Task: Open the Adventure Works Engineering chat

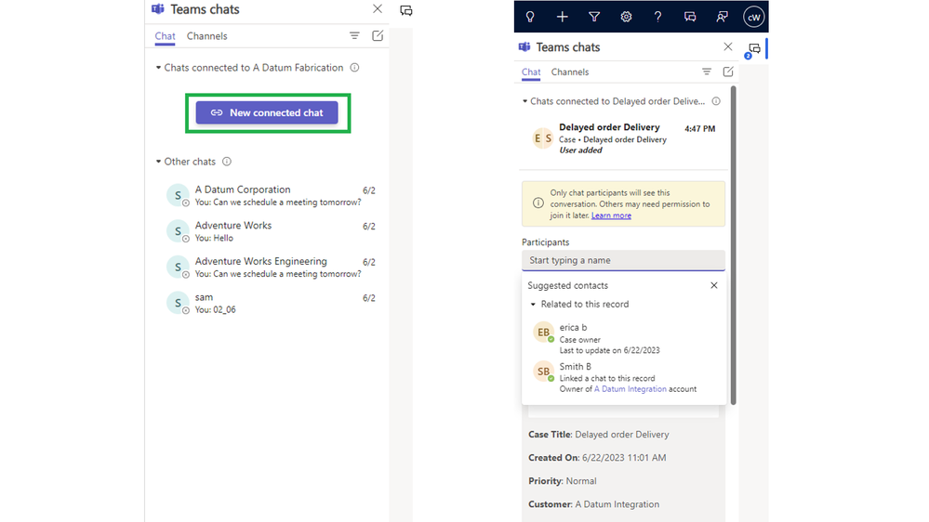Action: [271, 267]
